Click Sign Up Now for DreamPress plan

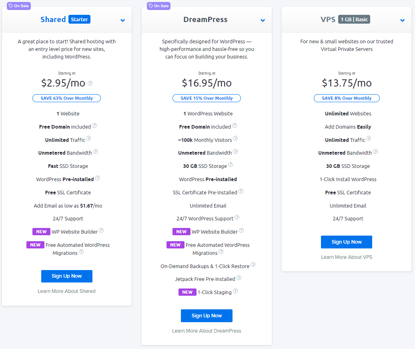(x=207, y=316)
